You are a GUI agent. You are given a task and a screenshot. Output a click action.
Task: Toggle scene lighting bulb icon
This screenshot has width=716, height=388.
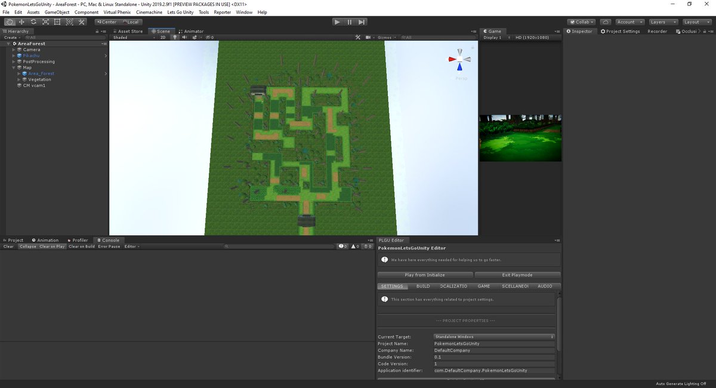tap(175, 37)
